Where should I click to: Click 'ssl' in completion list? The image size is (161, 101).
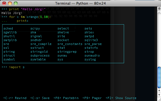[x=6, y=48]
